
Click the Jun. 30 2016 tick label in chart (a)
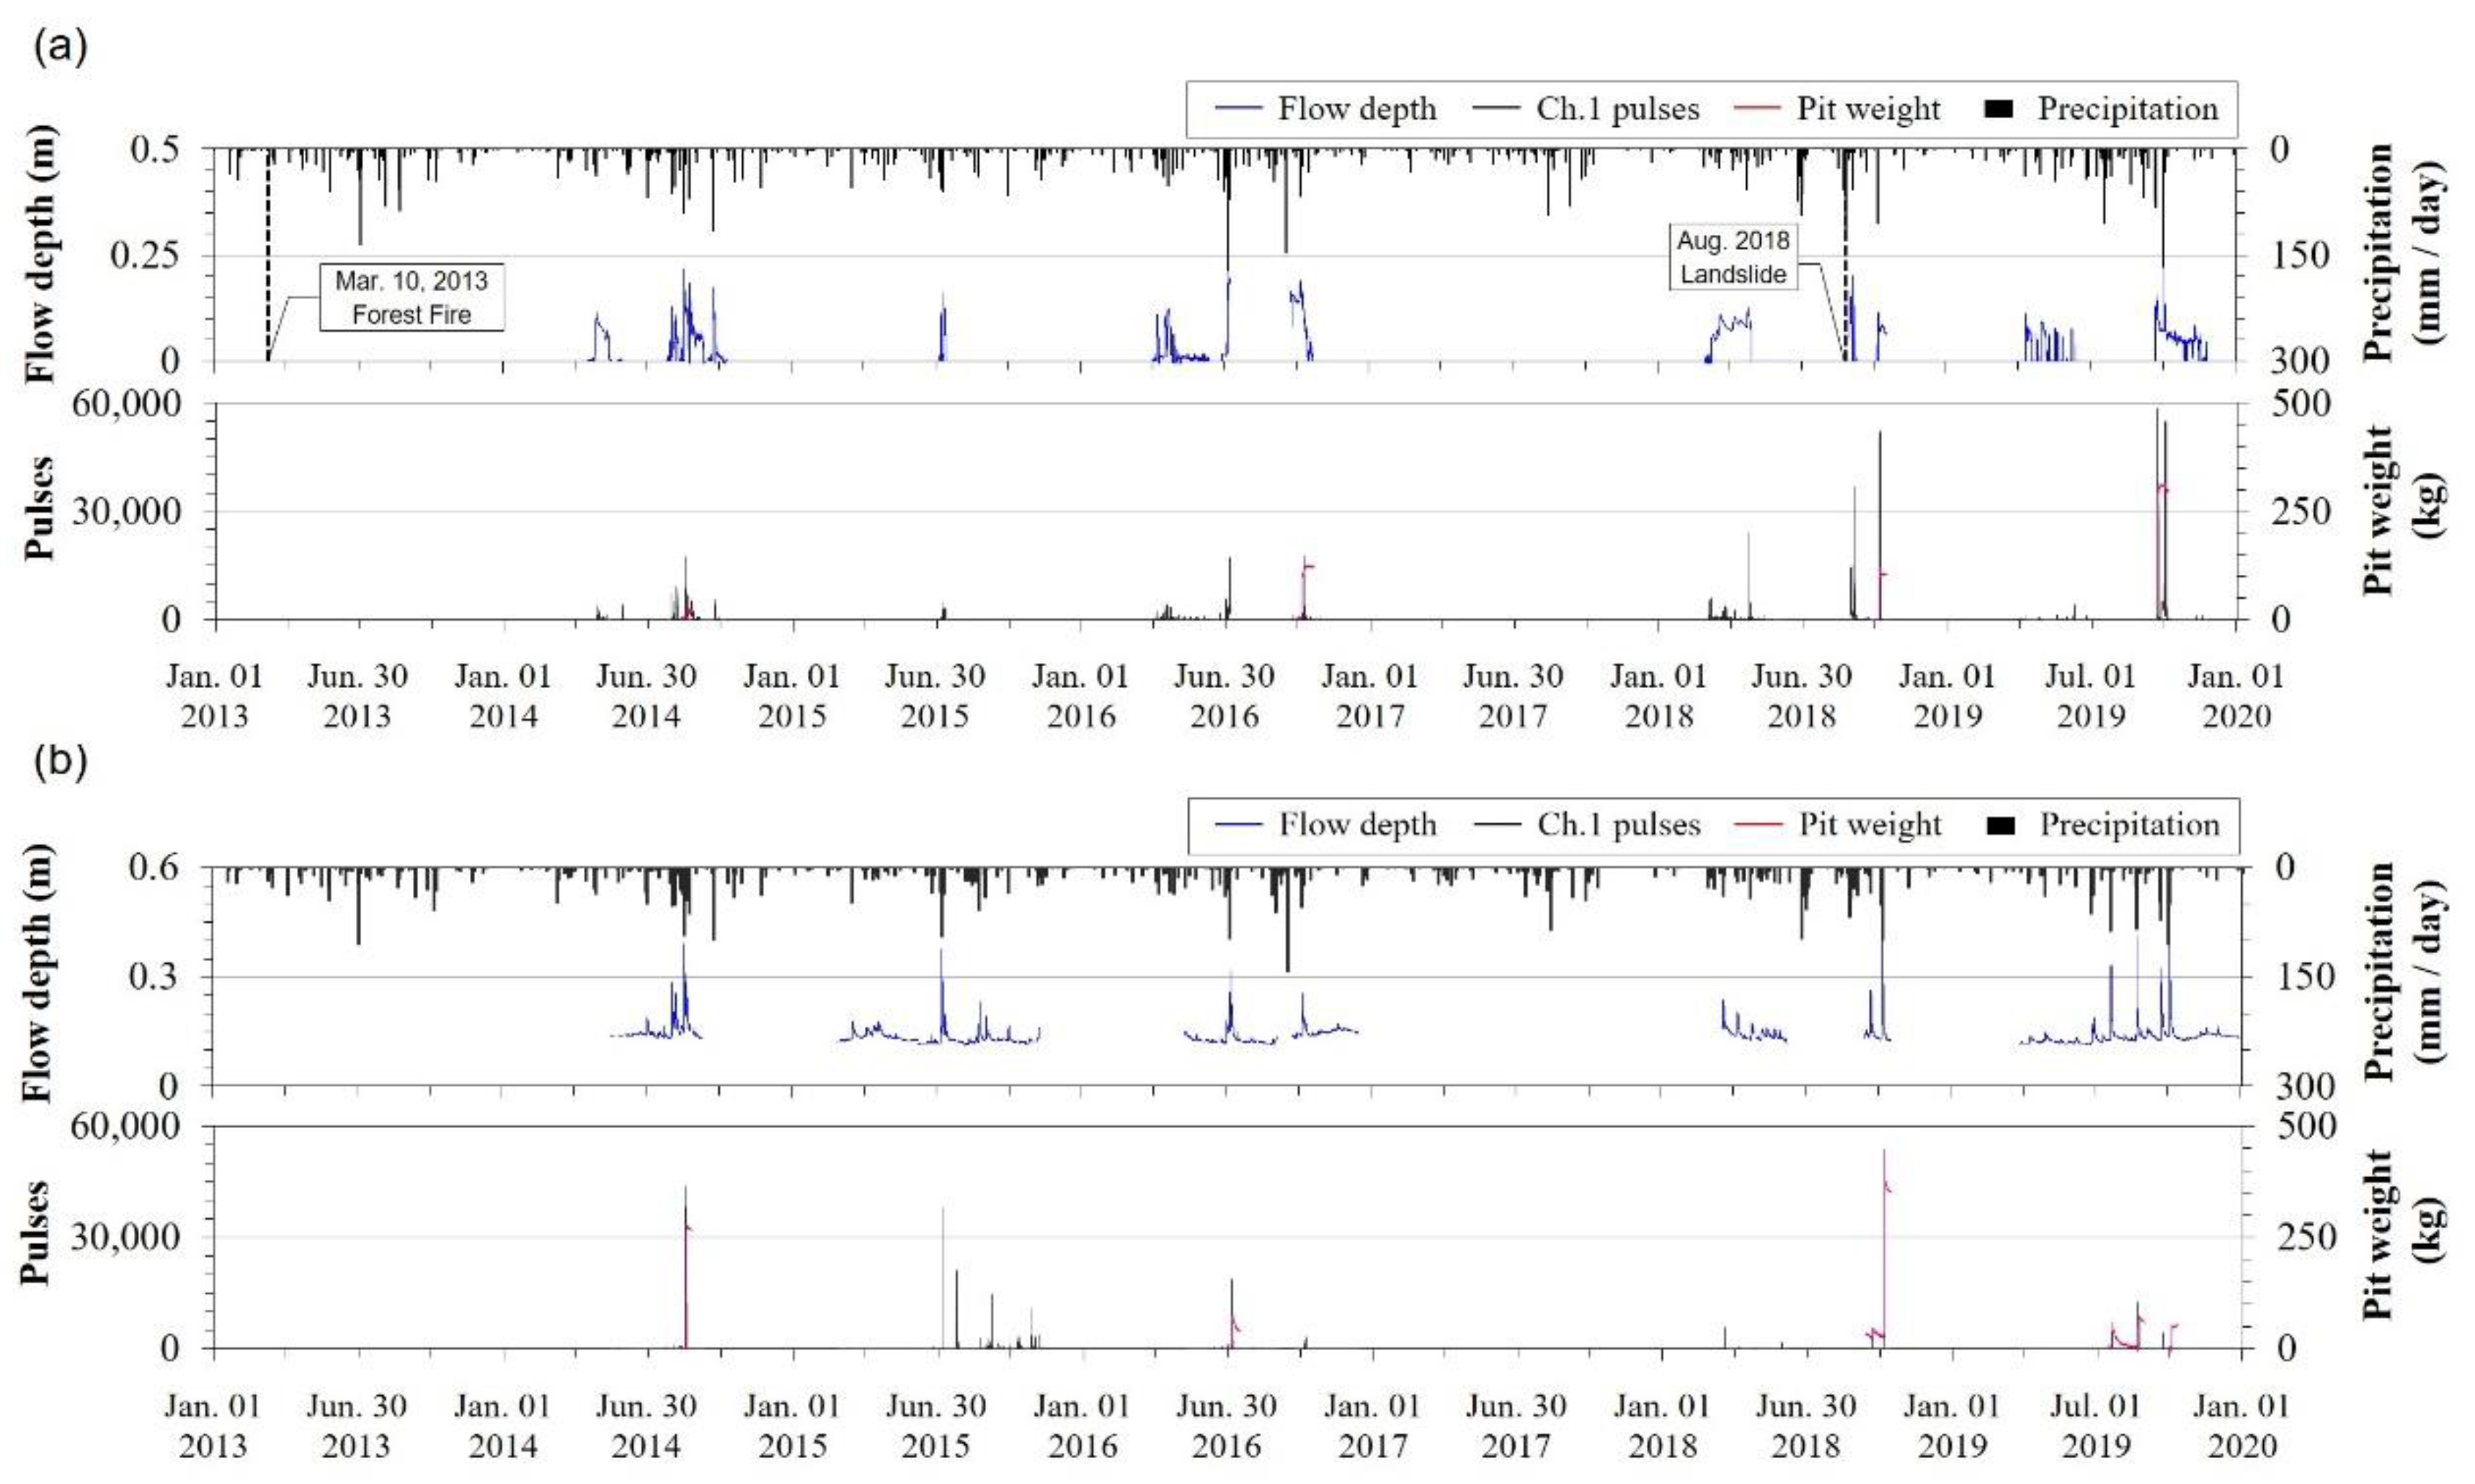[x=1224, y=696]
